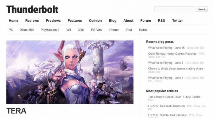Open Quick Review: Harley Quinn's Revenge post
The height and width of the screenshot is (118, 214).
click(172, 54)
